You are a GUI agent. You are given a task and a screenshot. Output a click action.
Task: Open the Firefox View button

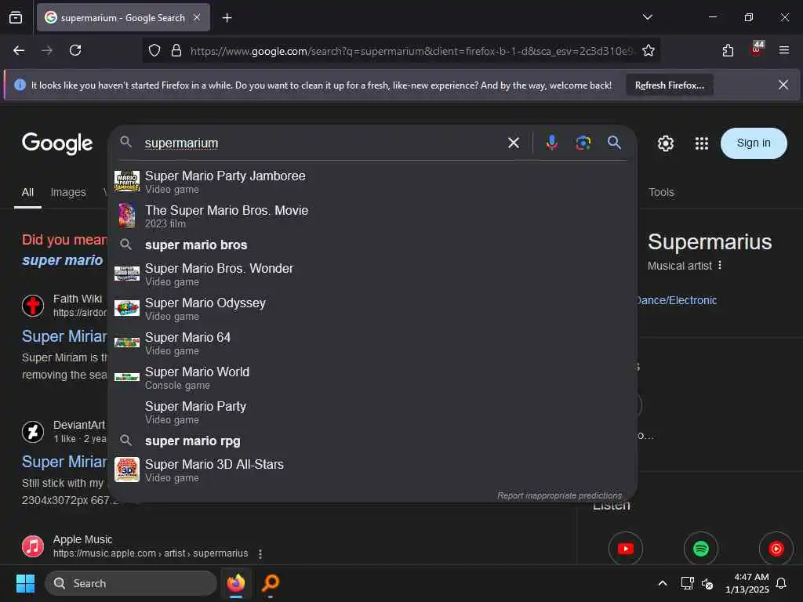[16, 17]
